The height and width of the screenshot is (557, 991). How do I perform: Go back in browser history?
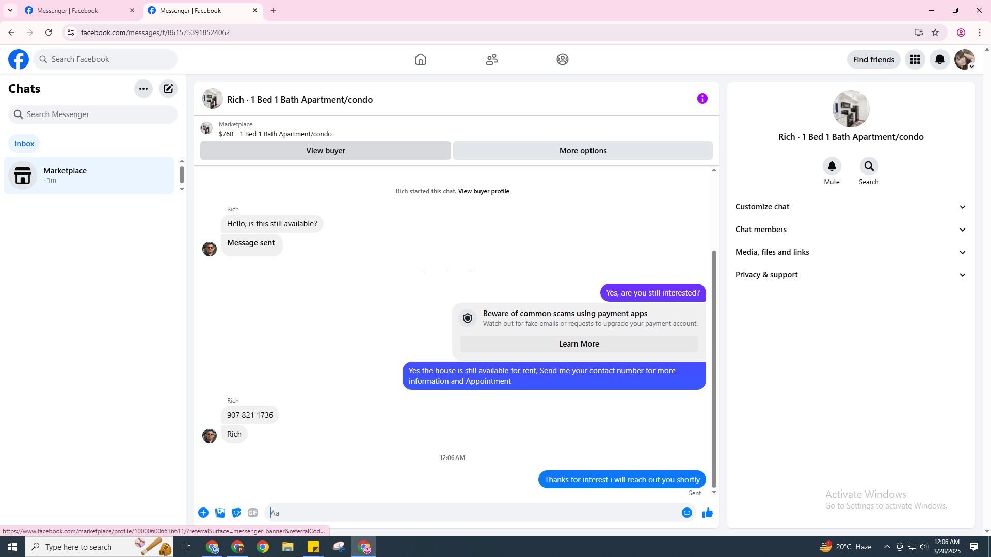[11, 32]
